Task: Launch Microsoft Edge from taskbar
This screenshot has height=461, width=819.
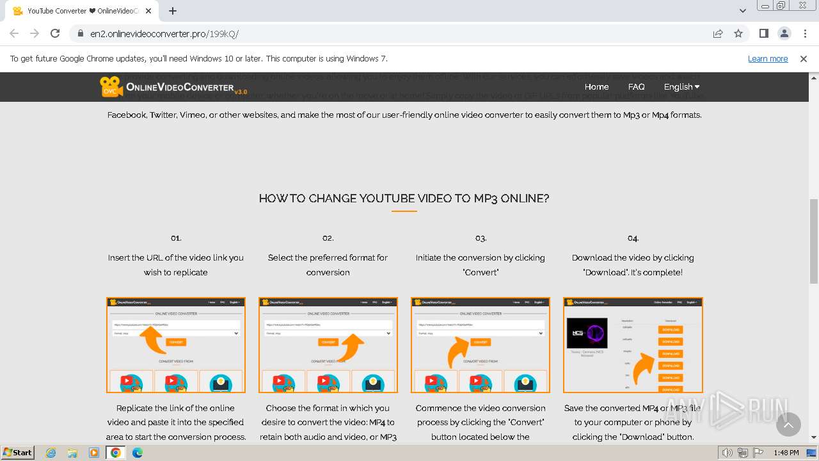Action: click(x=137, y=453)
